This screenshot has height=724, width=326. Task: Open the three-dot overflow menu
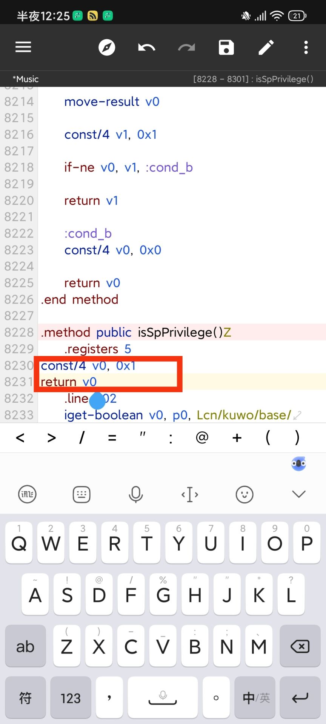point(306,48)
